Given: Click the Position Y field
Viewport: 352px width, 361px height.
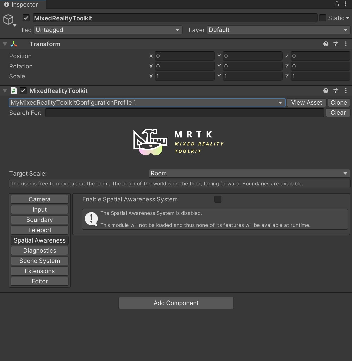Looking at the screenshot, I should click(252, 56).
